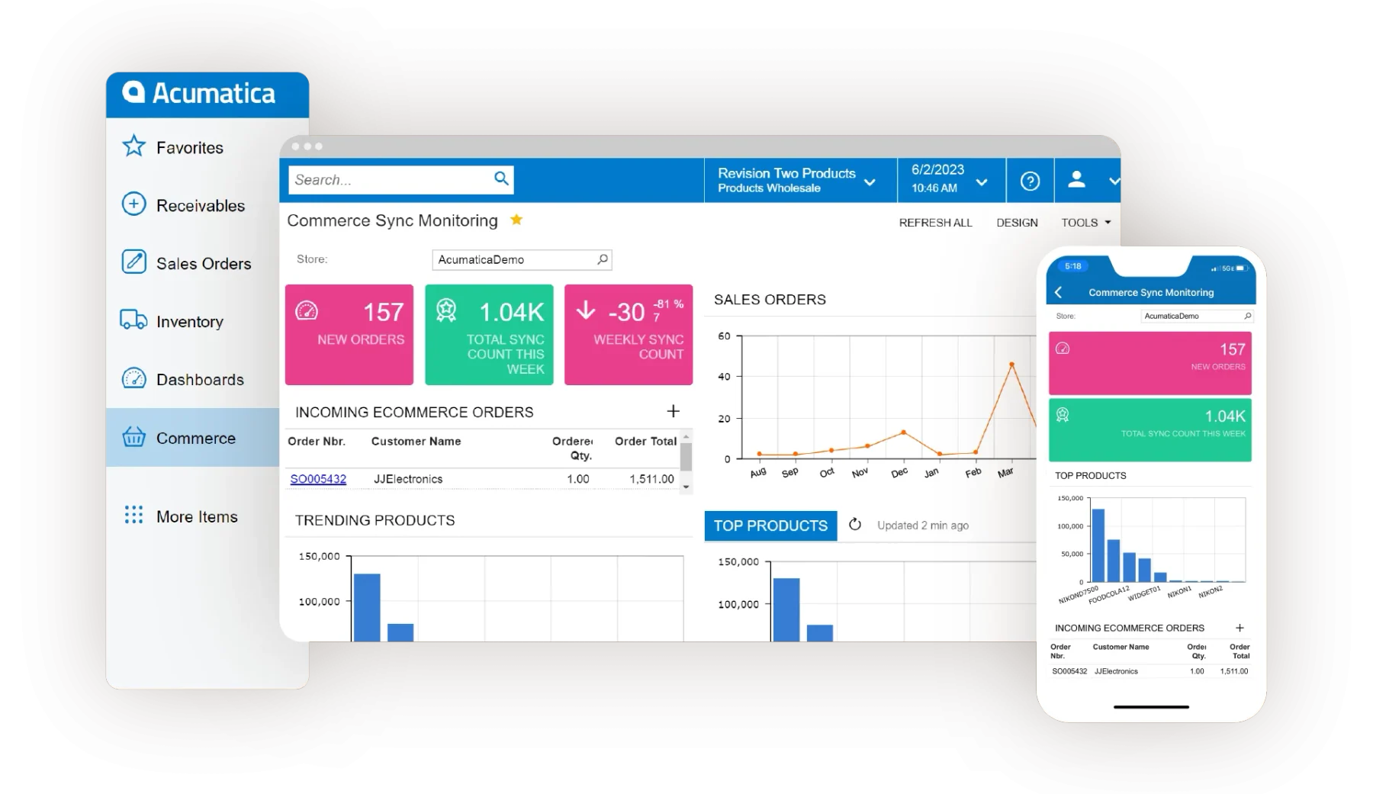Open the user profile icon
1373x794 pixels.
click(1077, 180)
